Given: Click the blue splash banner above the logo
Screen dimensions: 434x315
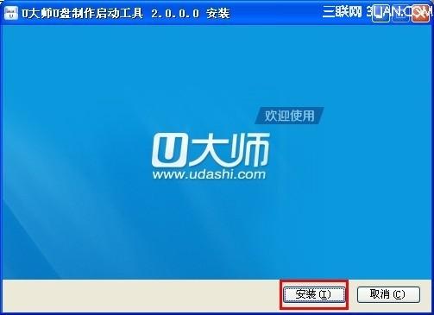Looking at the screenshot, I should click(217, 66).
